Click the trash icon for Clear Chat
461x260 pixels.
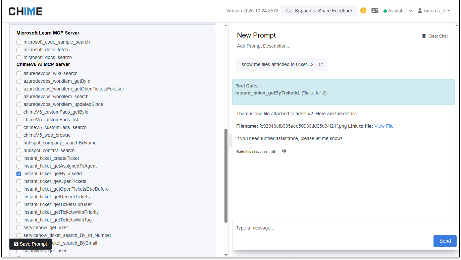pyautogui.click(x=424, y=36)
